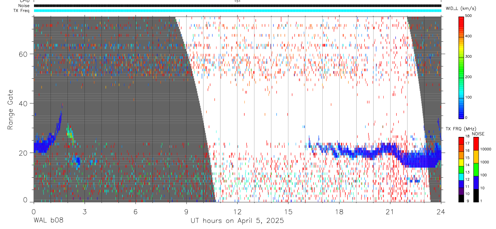
Task: Click the '60' range gate tick label
Action: pyautogui.click(x=23, y=54)
